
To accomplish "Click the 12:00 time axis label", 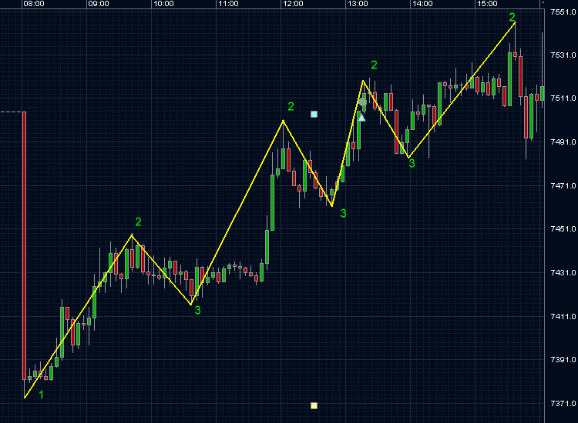I will tap(293, 4).
